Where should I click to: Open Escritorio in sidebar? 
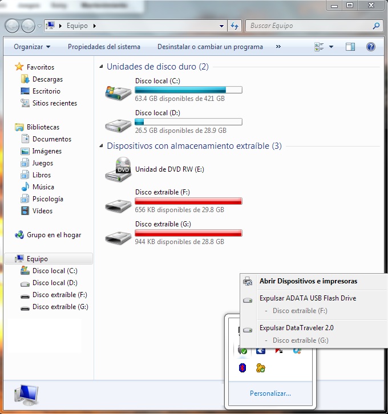[x=46, y=91]
